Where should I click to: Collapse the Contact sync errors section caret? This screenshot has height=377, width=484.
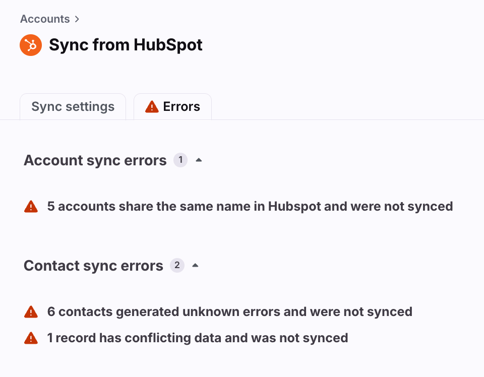pos(195,265)
